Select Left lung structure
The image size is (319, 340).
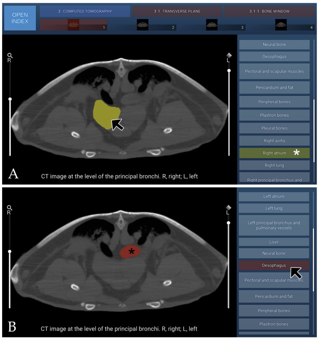274,208
